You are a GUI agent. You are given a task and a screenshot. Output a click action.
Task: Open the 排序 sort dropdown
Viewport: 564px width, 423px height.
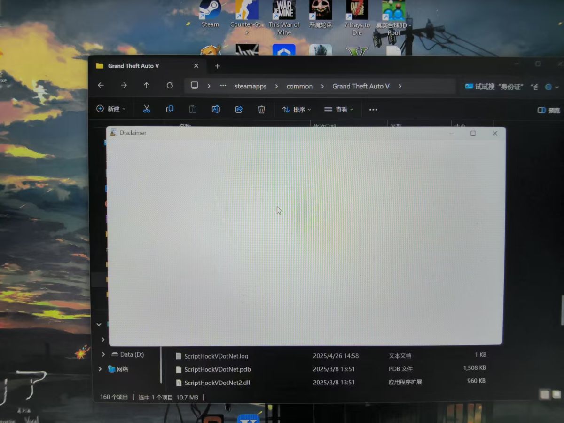(296, 110)
